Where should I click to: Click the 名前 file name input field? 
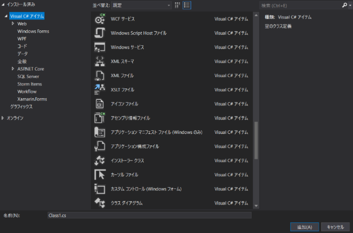coord(149,215)
